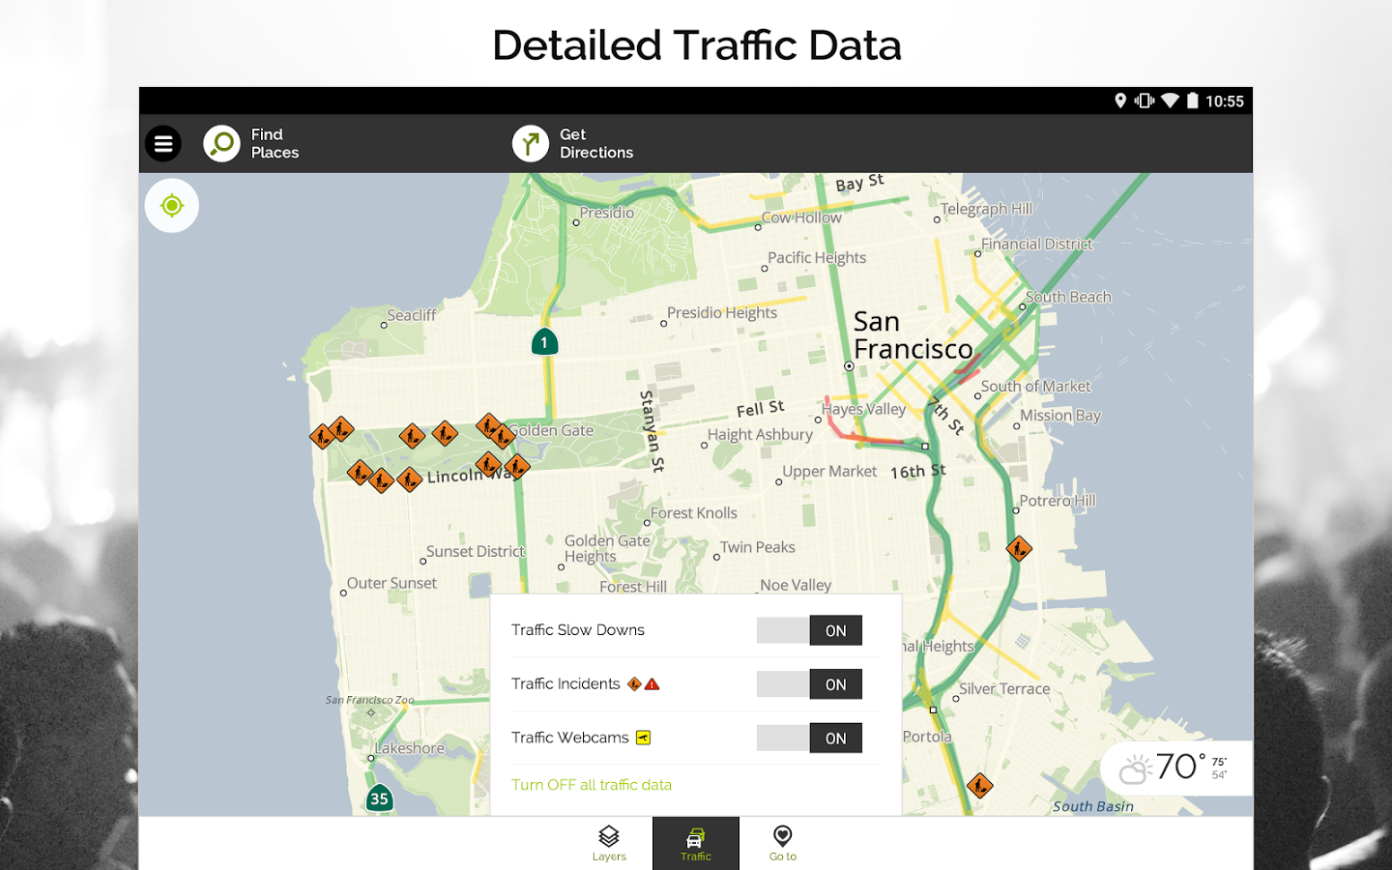The image size is (1392, 870).
Task: Center map with my-location button
Action: click(x=172, y=206)
